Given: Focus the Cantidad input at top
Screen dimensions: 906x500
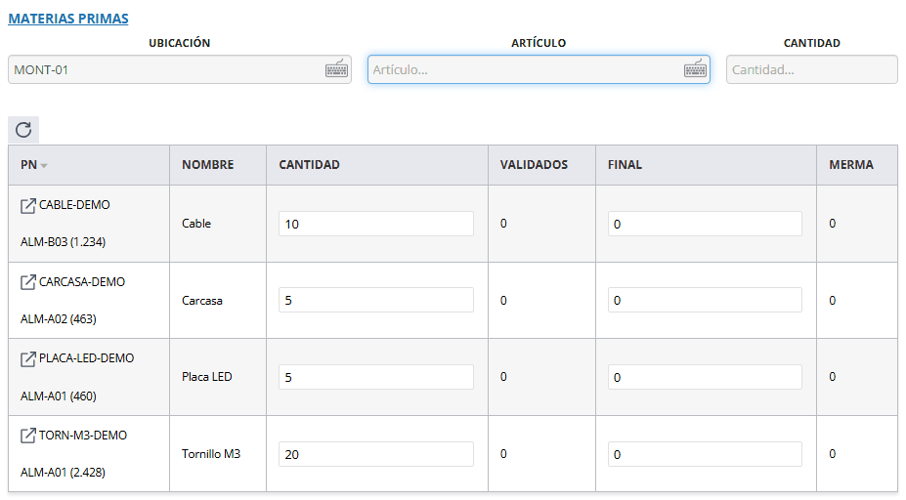Looking at the screenshot, I should [812, 69].
